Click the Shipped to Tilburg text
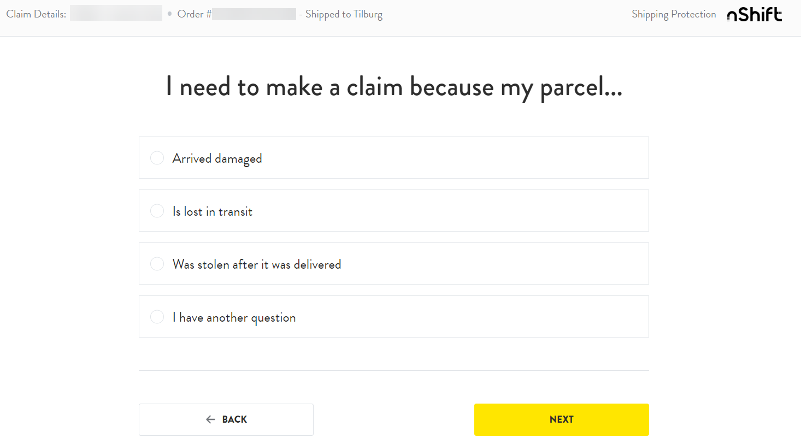The image size is (801, 444). point(344,15)
